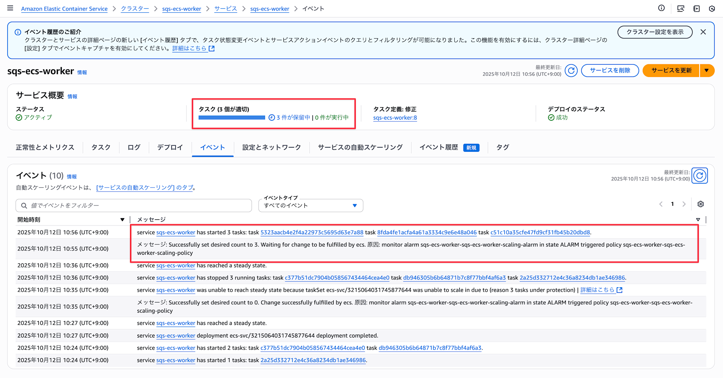Open the CloudShell icon in top bar
This screenshot has width=723, height=378.
[x=680, y=8]
